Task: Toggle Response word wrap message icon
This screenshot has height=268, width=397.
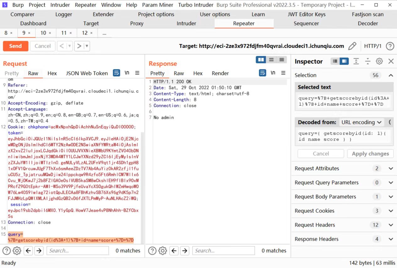Action: [263, 73]
